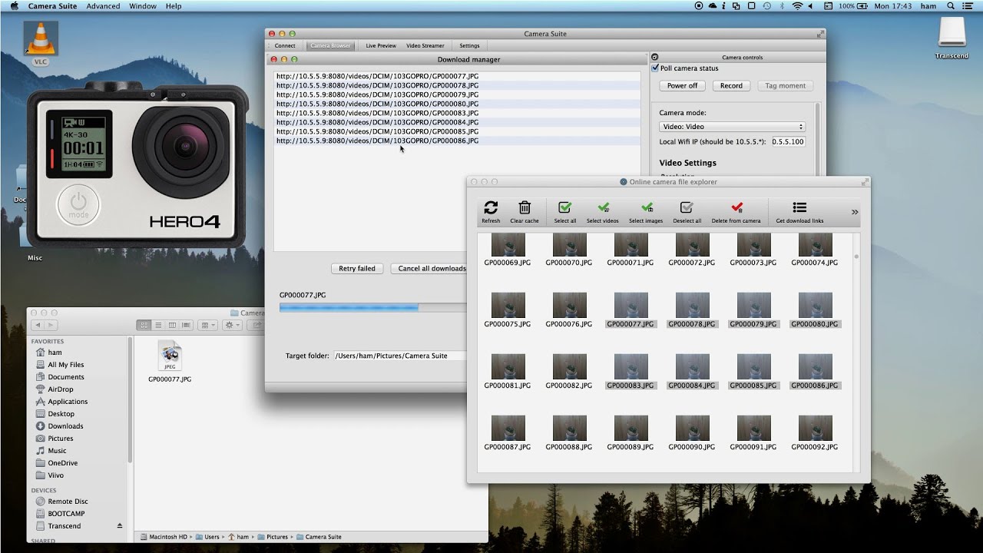
Task: Click the Select videos icon
Action: tap(603, 207)
